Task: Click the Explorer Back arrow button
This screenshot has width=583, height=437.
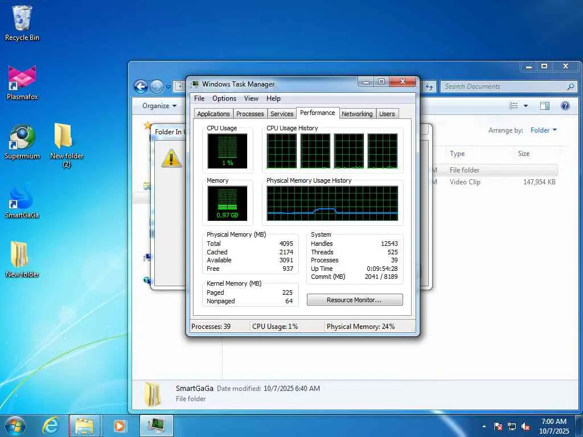Action: click(141, 87)
